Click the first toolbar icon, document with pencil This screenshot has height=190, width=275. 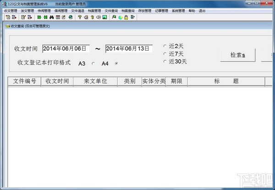point(8,17)
